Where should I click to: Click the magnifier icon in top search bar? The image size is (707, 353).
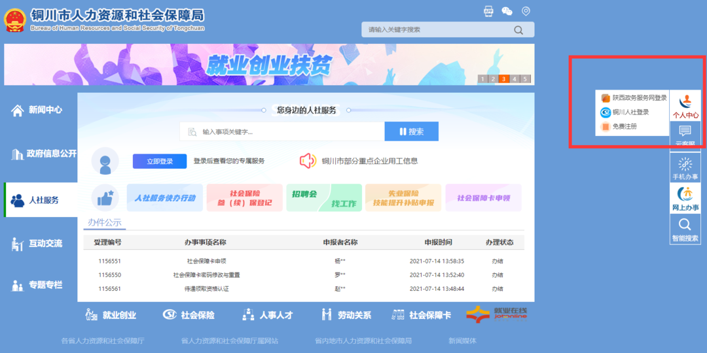[518, 29]
